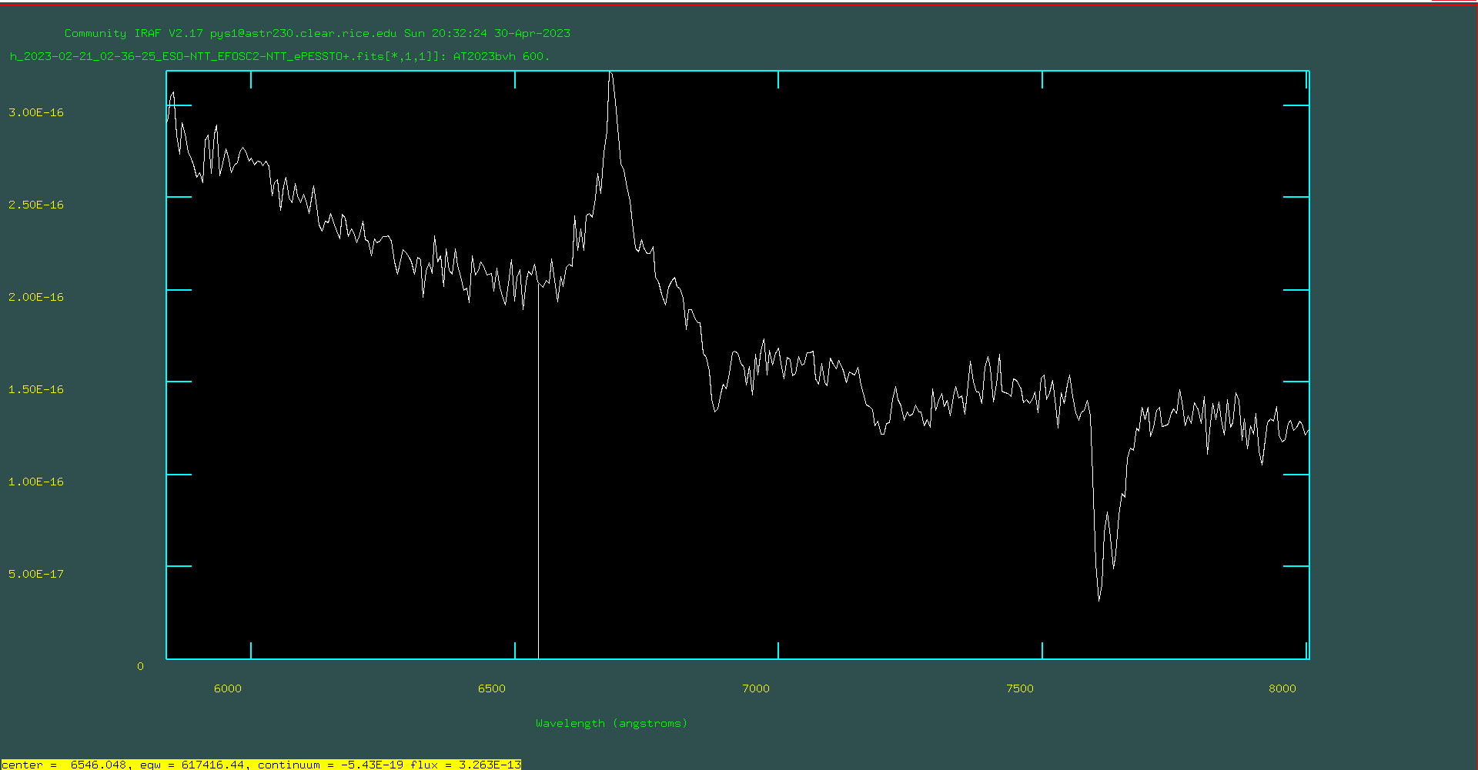Click the 8000 wavelength axis label
1478x770 pixels.
point(1282,688)
